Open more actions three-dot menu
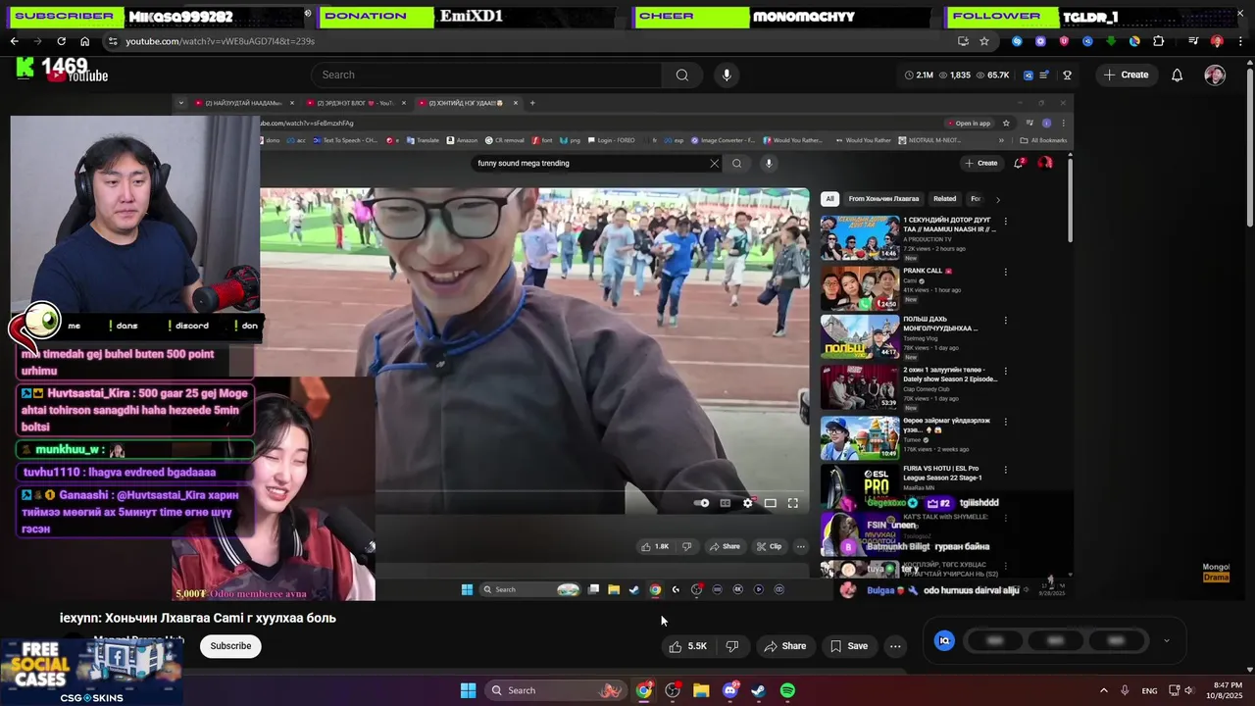 click(895, 646)
